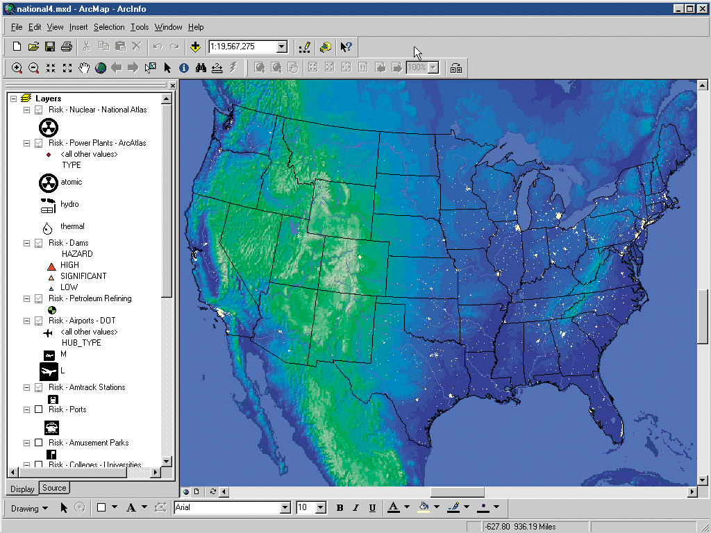Image resolution: width=711 pixels, height=533 pixels.
Task: Toggle the Risk - Amusement Parks layer checkbox
Action: point(39,442)
